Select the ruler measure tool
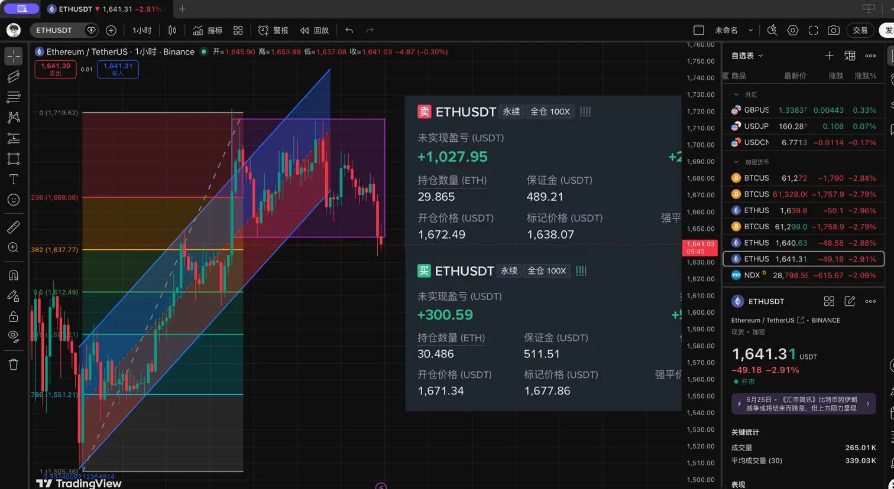The image size is (894, 489). [x=14, y=227]
